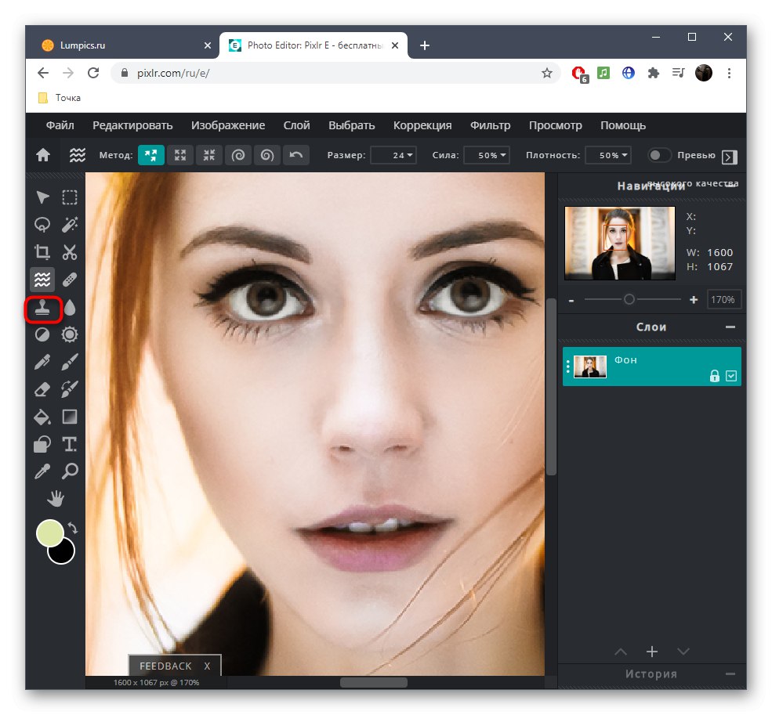Open the Сила strength dropdown
The image size is (772, 715).
point(487,155)
